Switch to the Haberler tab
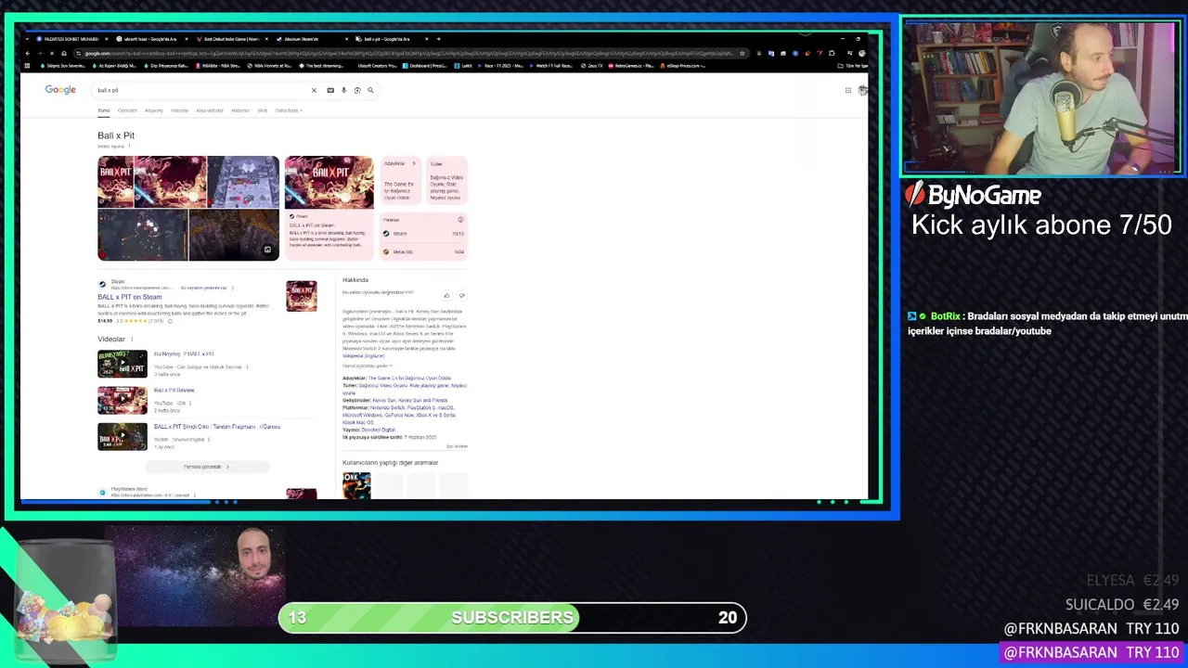 tap(240, 110)
